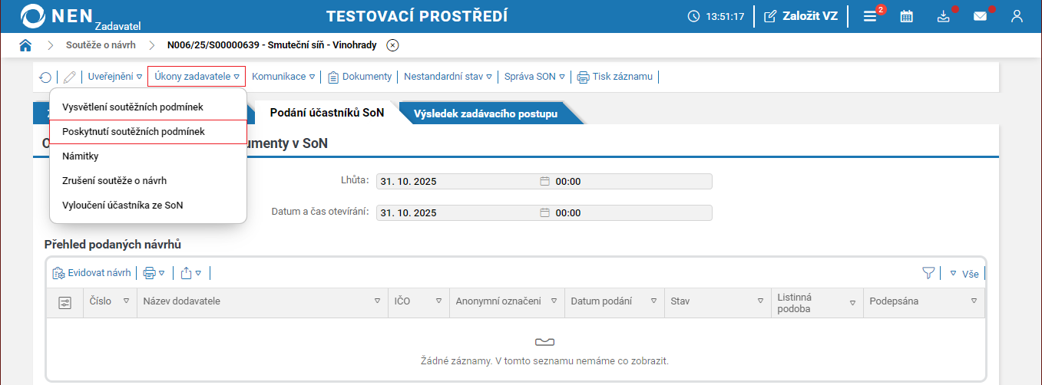Click Tisk záznamu in toolbar

pyautogui.click(x=614, y=77)
